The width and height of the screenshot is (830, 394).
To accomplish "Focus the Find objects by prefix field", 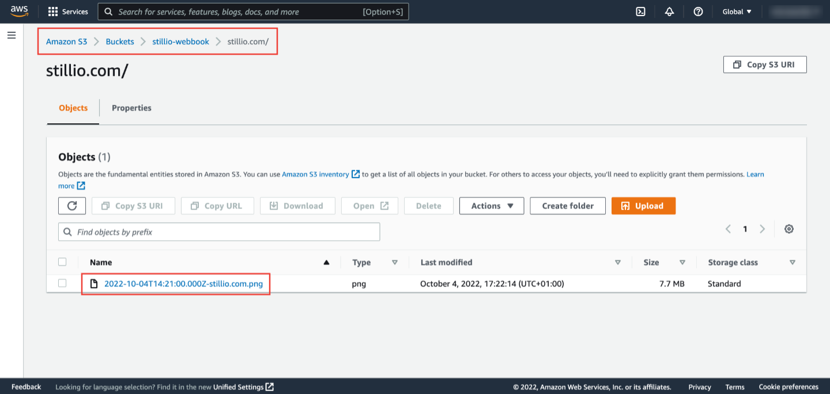I will (219, 232).
